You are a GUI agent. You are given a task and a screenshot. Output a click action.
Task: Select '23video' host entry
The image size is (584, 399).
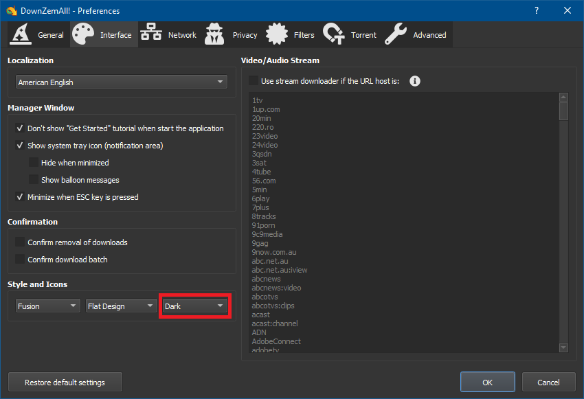[x=265, y=136]
